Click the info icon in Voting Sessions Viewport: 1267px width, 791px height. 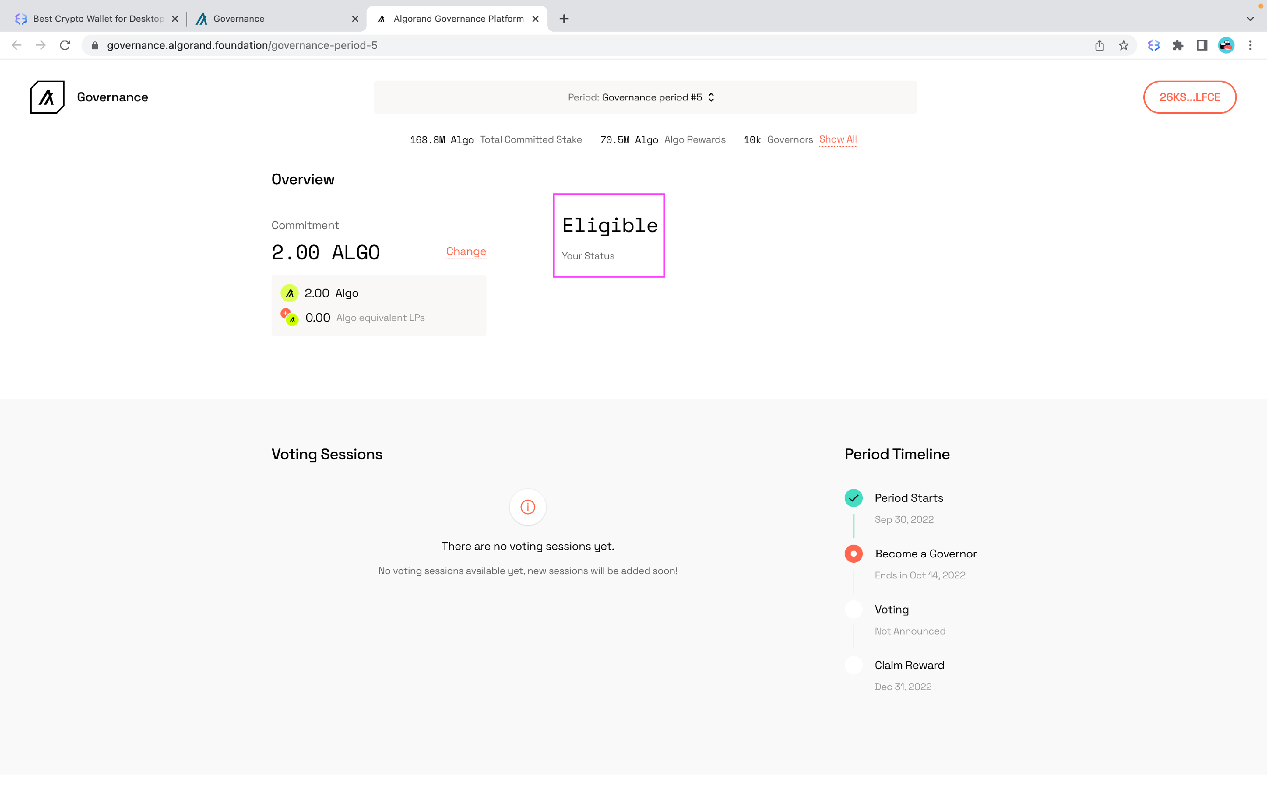pyautogui.click(x=528, y=507)
